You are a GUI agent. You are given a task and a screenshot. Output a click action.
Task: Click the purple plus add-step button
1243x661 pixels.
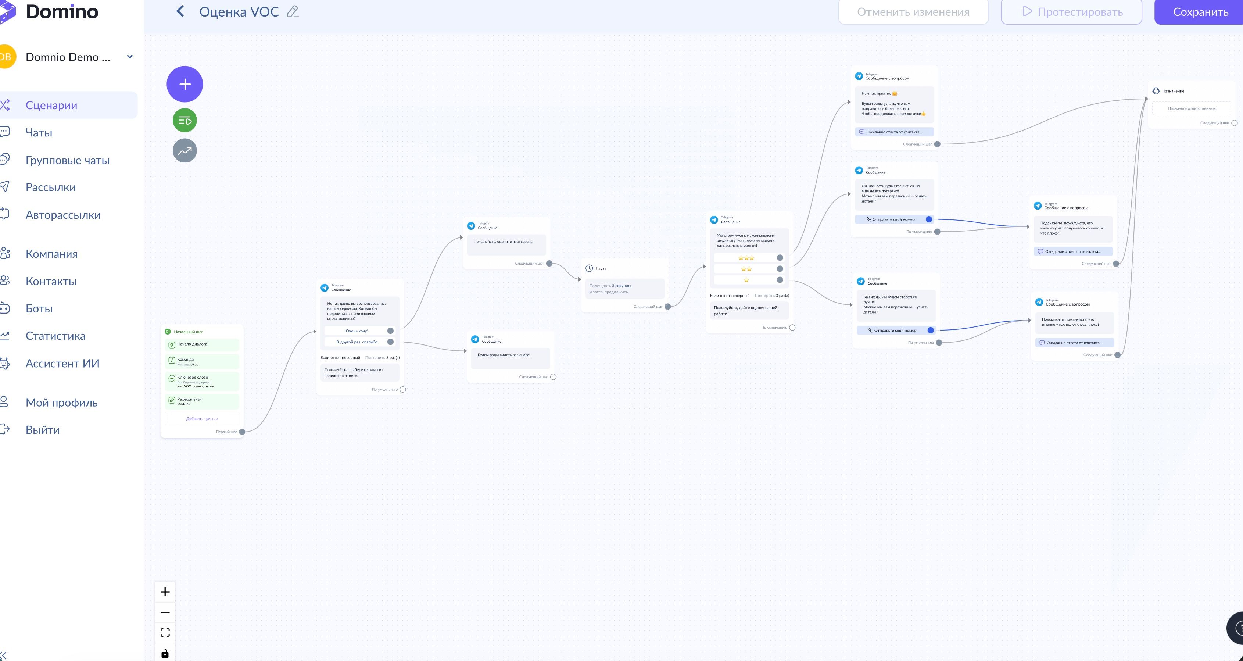(x=185, y=84)
